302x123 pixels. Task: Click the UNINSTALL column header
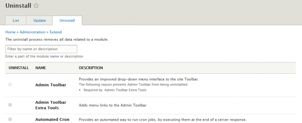click(x=19, y=68)
